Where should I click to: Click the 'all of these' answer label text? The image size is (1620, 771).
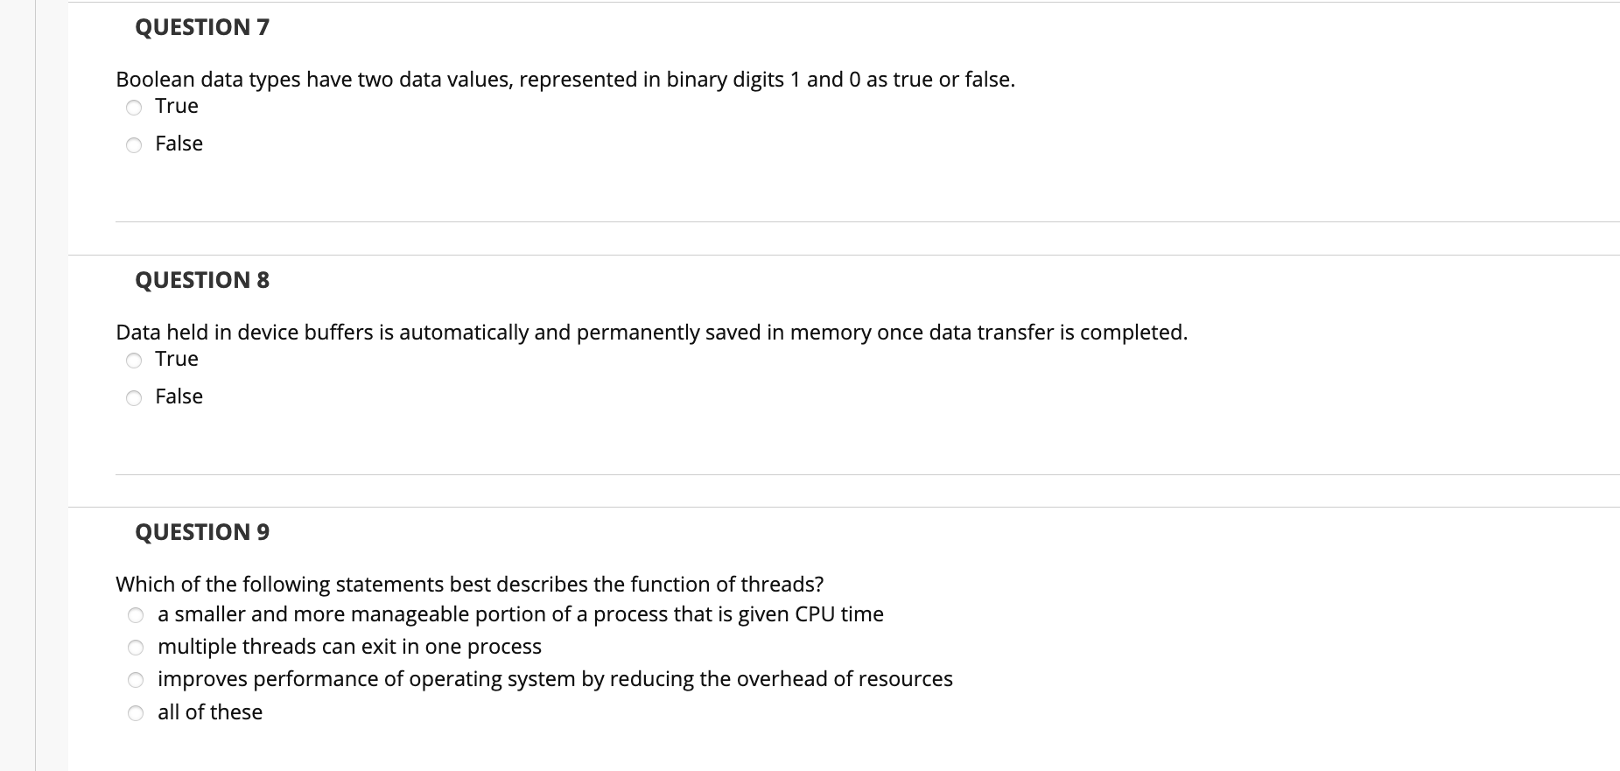[x=209, y=711]
